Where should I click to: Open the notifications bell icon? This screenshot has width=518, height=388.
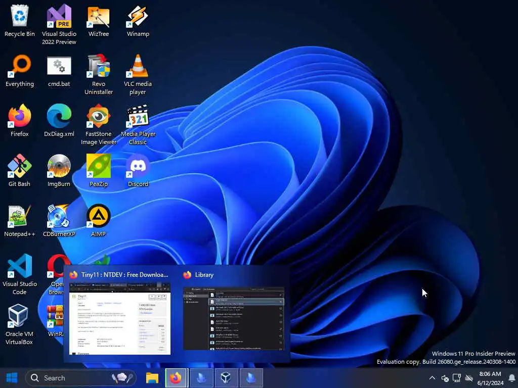click(512, 378)
